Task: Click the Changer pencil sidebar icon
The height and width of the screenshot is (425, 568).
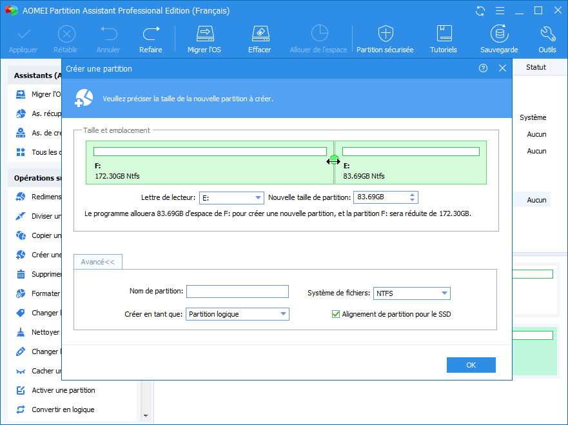Action: pyautogui.click(x=21, y=352)
